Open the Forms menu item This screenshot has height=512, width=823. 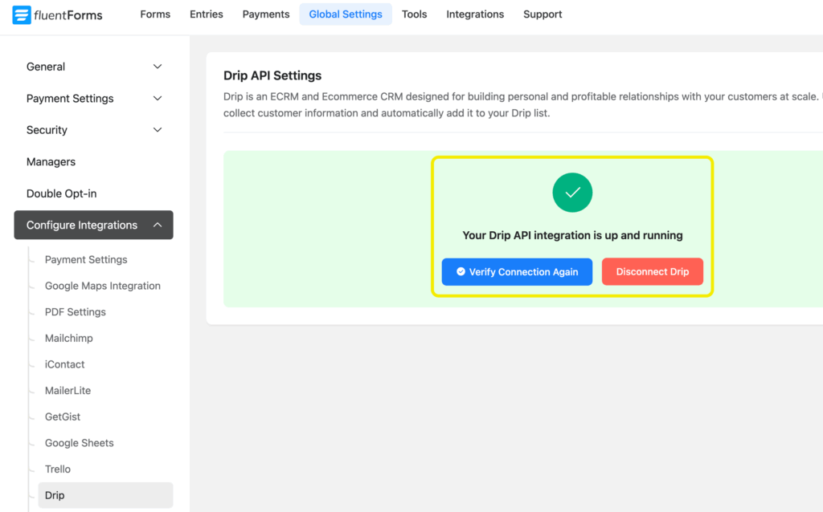click(154, 14)
